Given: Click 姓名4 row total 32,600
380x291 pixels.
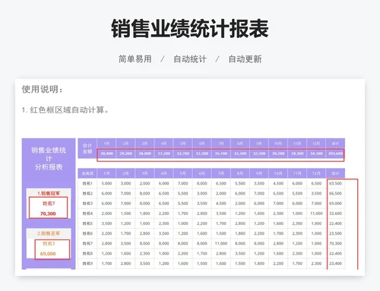Looking at the screenshot, I should (x=335, y=214).
